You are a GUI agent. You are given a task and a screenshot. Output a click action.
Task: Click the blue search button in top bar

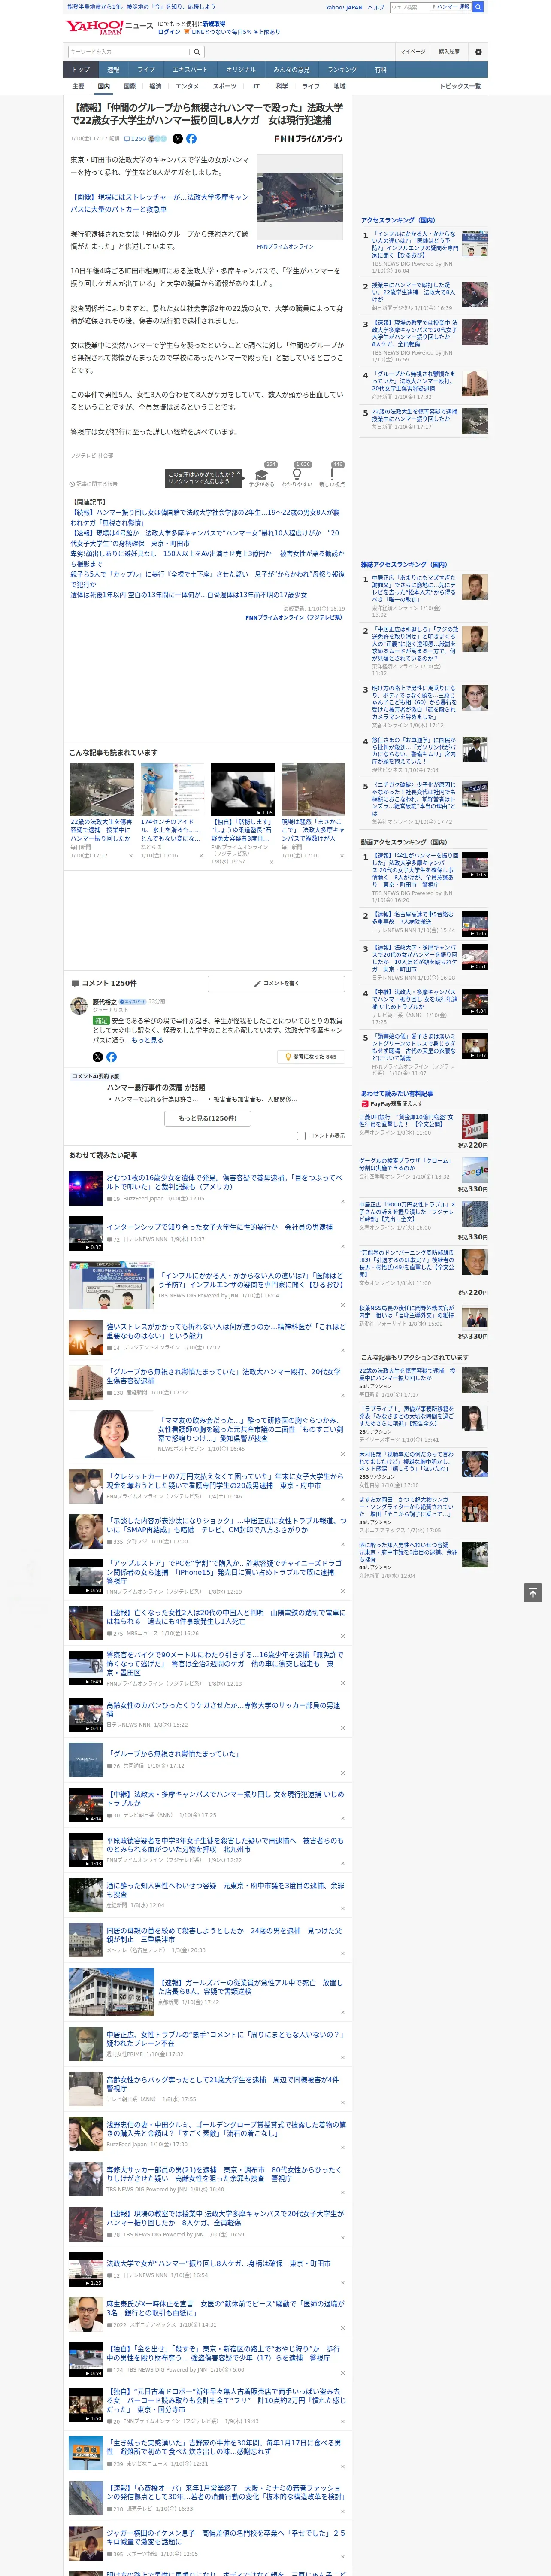click(x=478, y=7)
